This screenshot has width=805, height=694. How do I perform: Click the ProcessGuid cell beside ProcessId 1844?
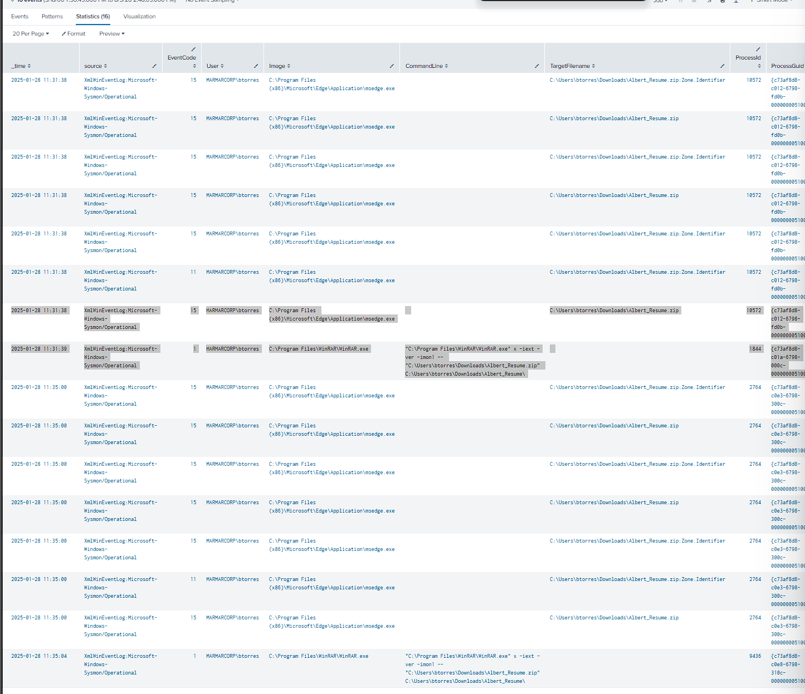click(788, 361)
